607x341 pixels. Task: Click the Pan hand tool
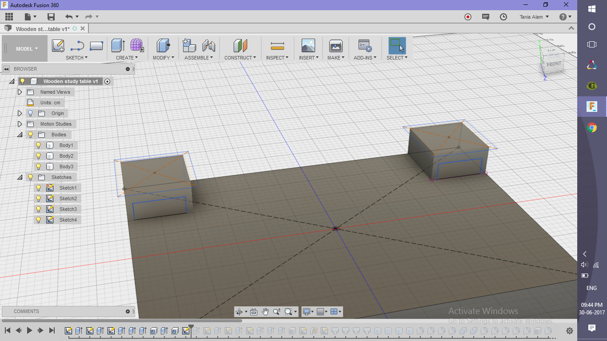265,312
